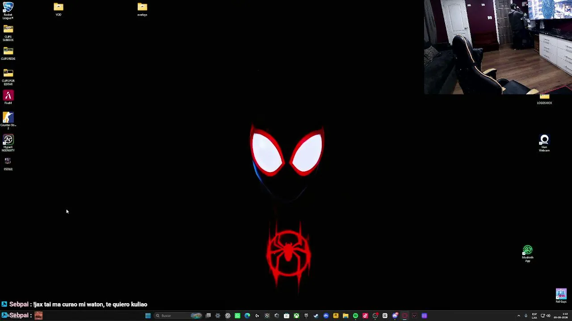The height and width of the screenshot is (321, 572).
Task: Open the overlays folder on desktop
Action: (142, 9)
